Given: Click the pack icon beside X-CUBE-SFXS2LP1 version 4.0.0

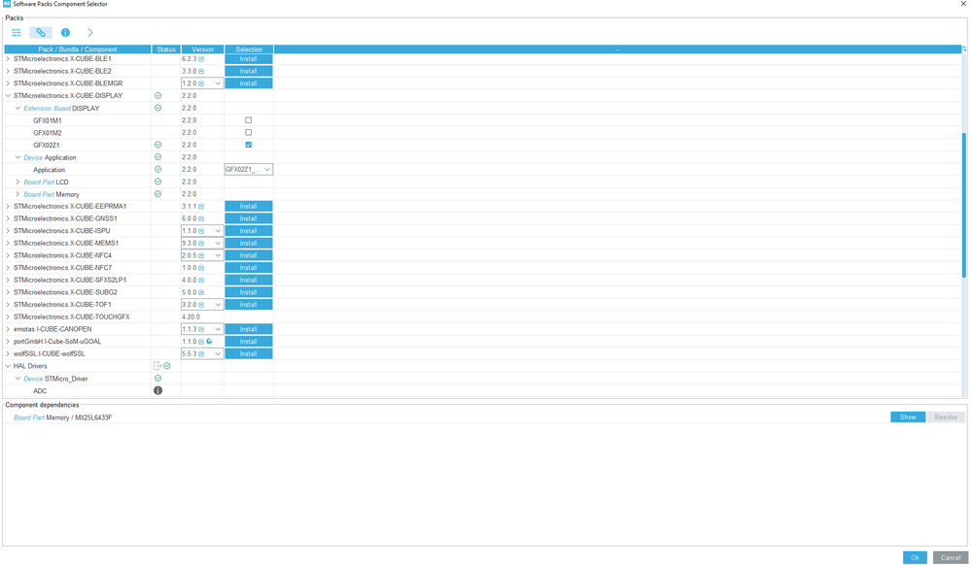Looking at the screenshot, I should tap(201, 281).
